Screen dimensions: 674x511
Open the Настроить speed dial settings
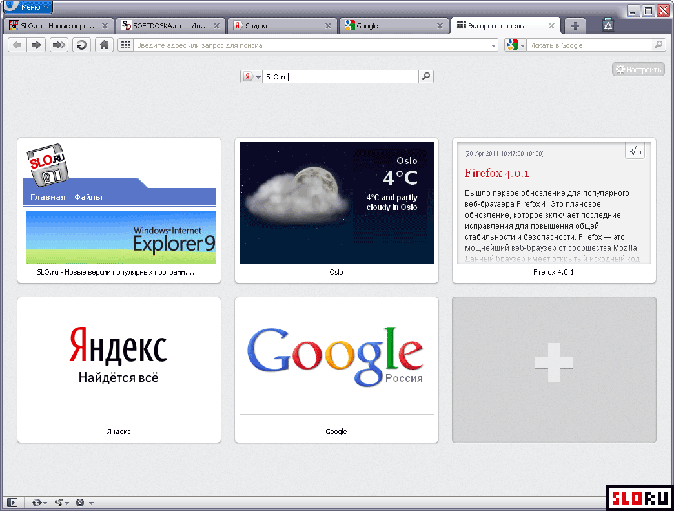(638, 69)
